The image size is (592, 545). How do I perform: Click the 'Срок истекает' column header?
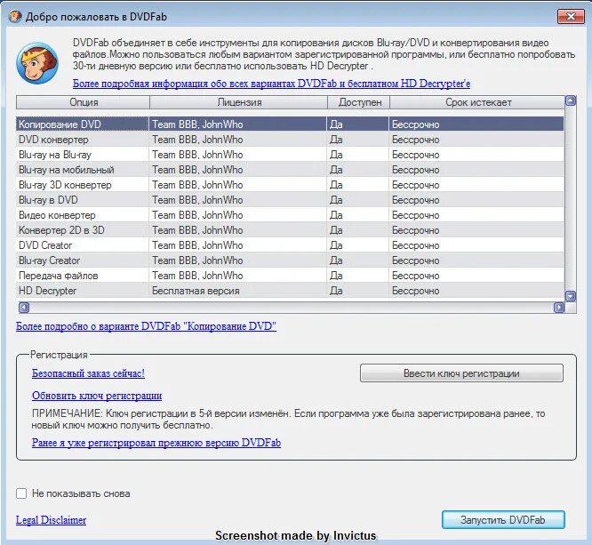coord(477,102)
